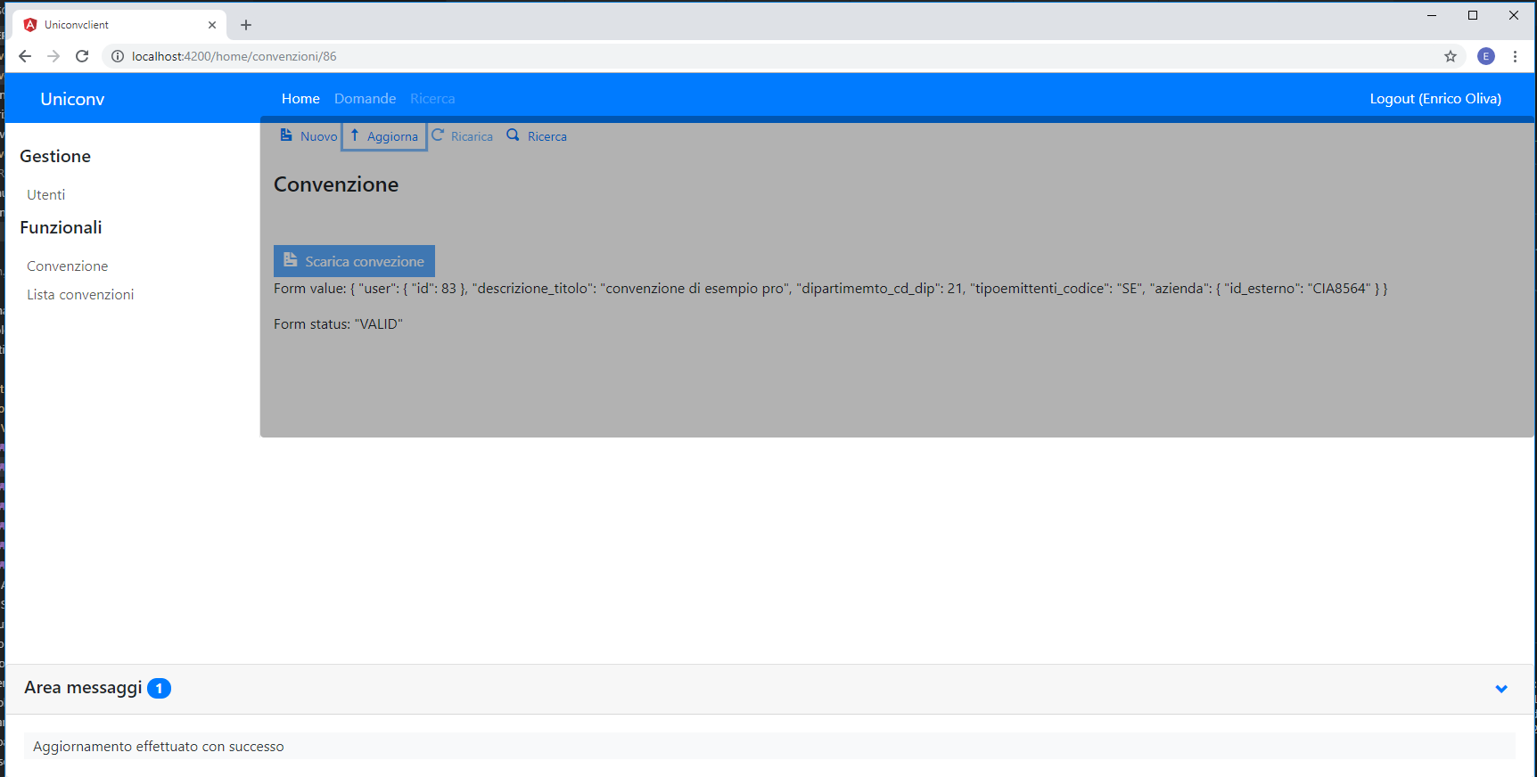Click the Scarica convezione button
1537x777 pixels.
coord(354,261)
